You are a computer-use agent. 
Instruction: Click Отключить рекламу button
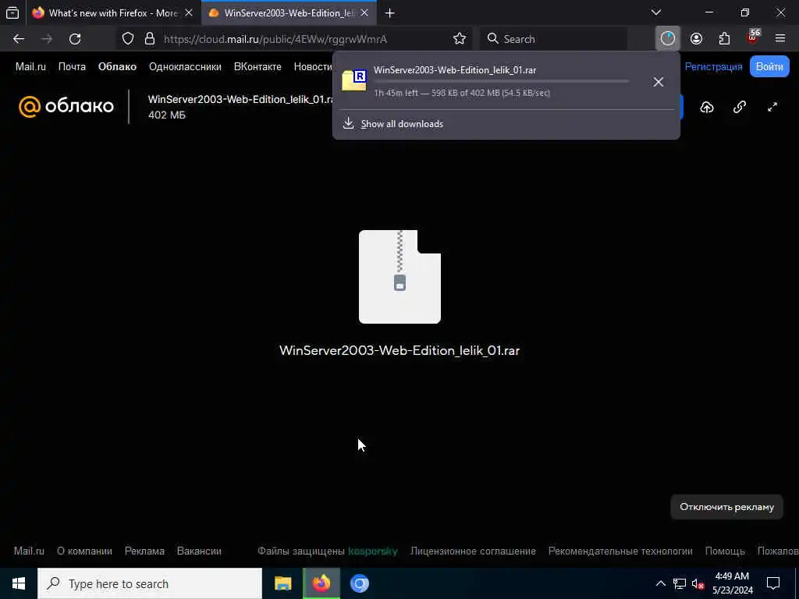click(726, 507)
